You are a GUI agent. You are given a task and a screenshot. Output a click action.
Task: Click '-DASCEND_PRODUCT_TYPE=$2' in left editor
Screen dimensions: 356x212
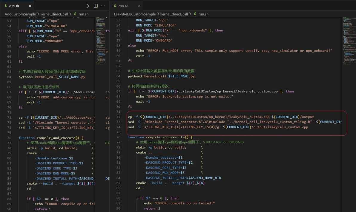(x=59, y=163)
